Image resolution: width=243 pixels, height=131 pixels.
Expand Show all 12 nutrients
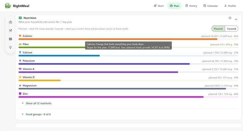point(36,103)
